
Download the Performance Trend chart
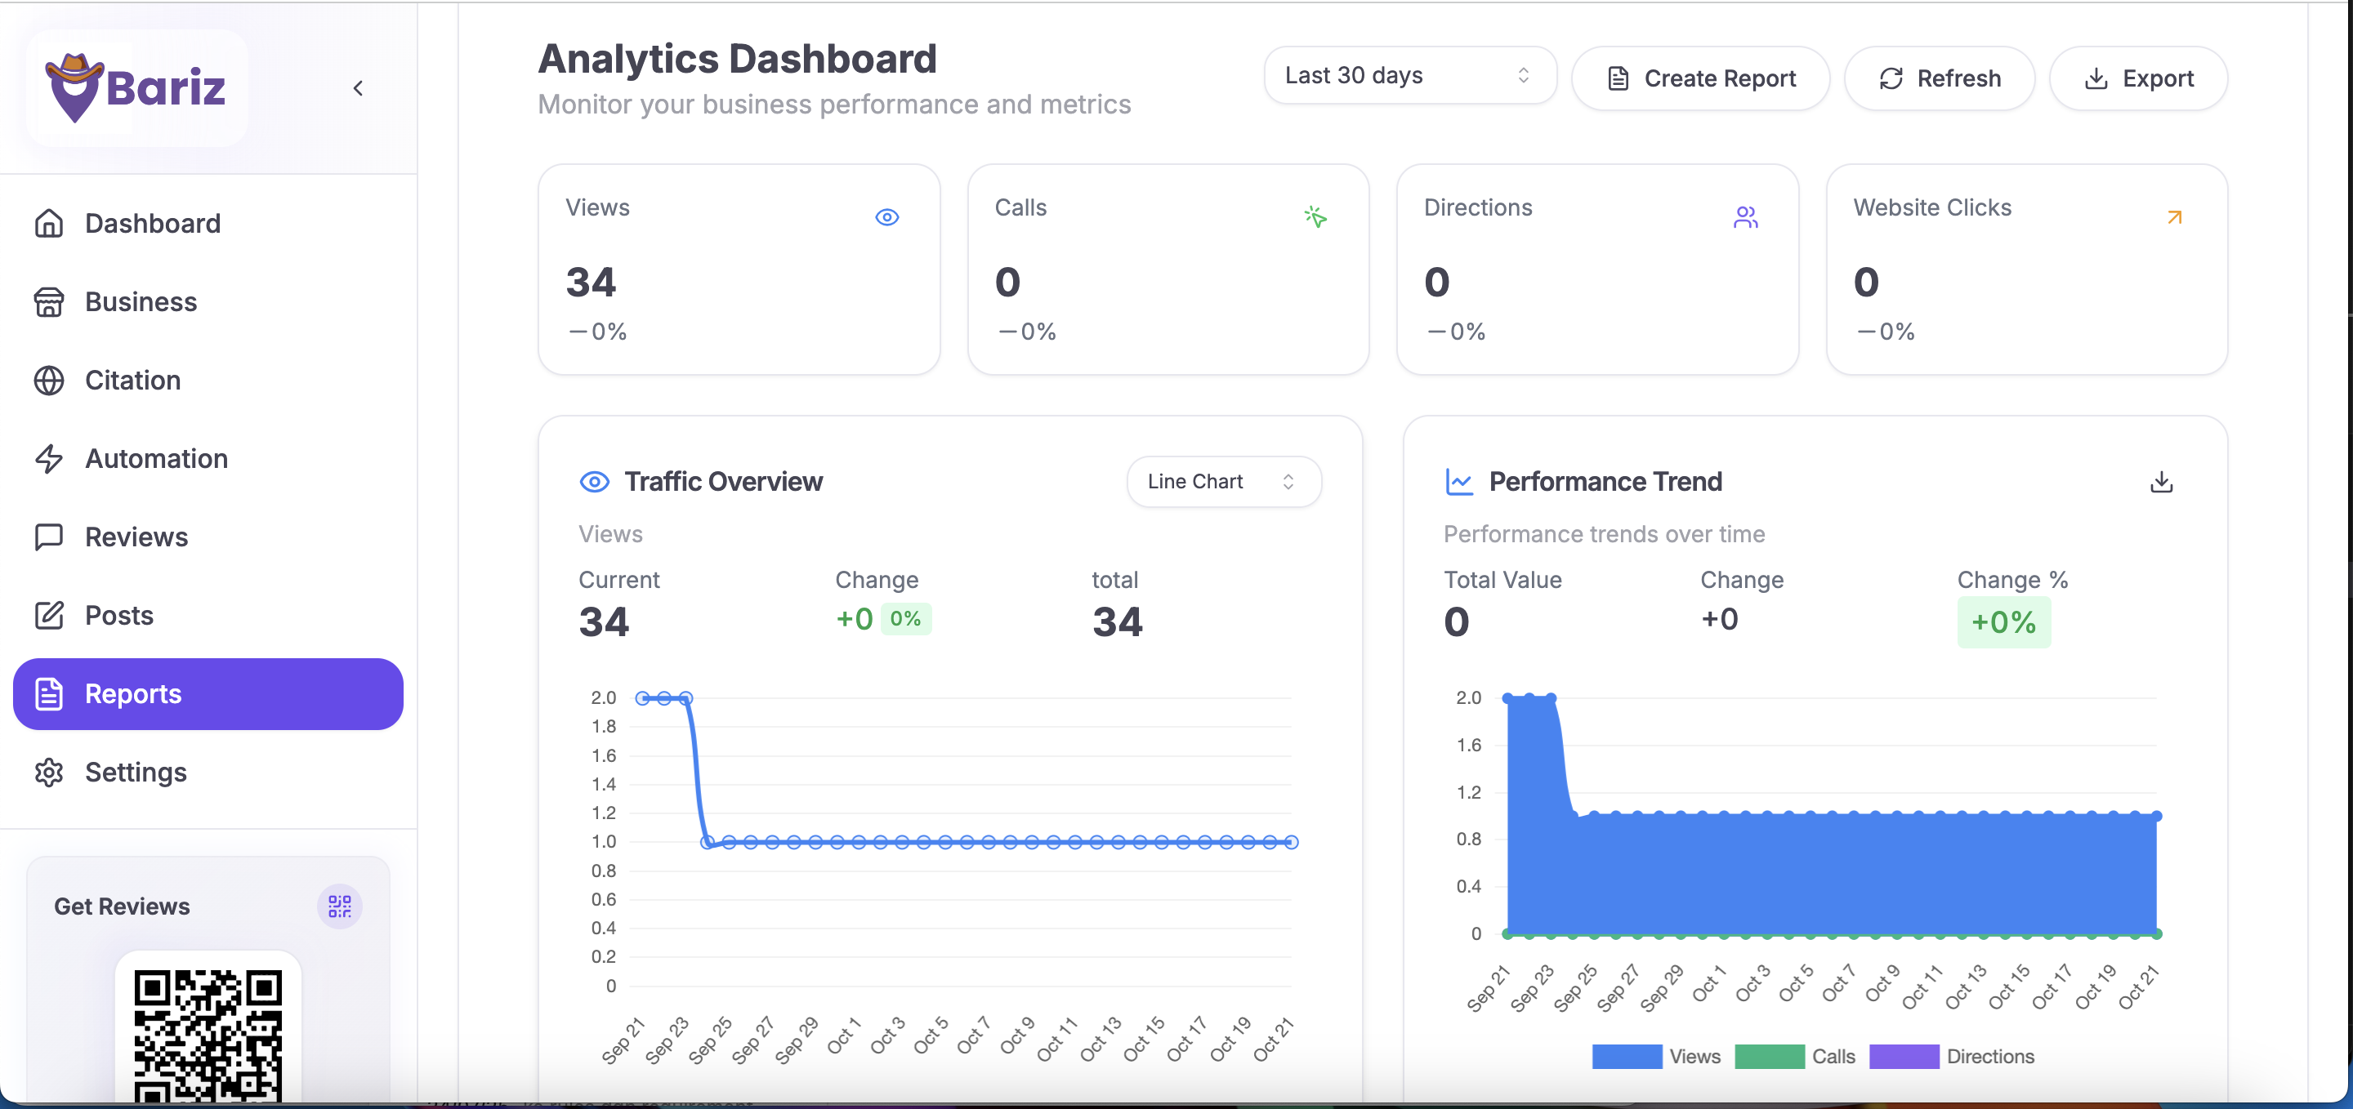[x=2160, y=482]
